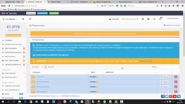185x104 pixels.
Task: Open the Skype icon in footer
Action: (x=179, y=96)
